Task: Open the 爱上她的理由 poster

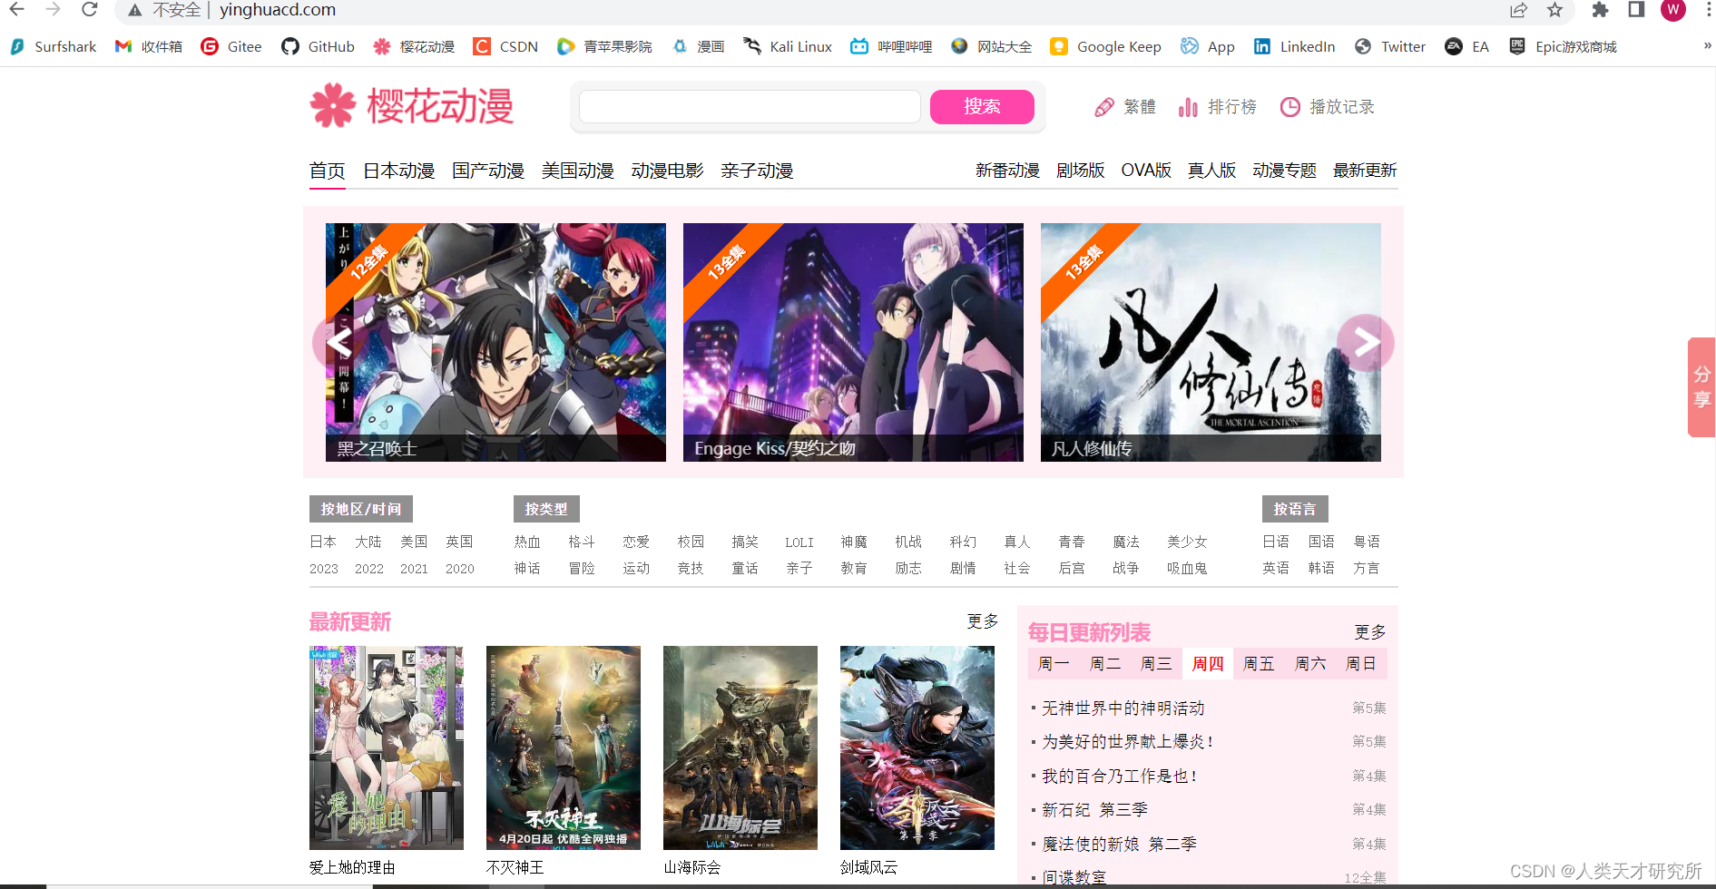Action: [x=387, y=747]
